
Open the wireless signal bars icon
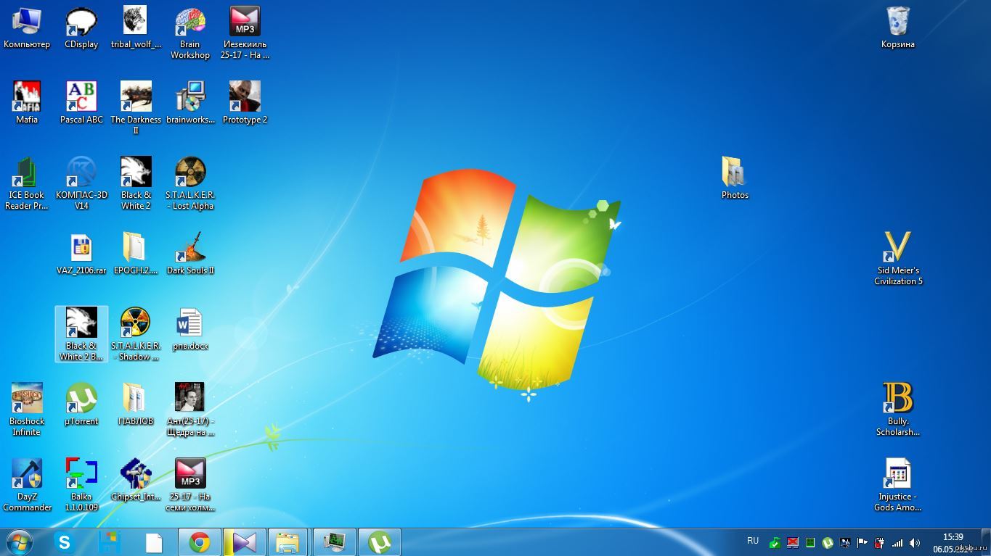point(897,542)
